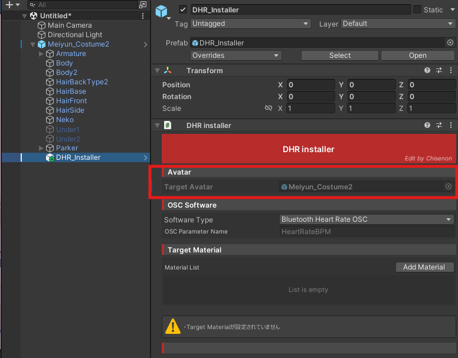Viewport: 458px width, 358px height.
Task: Select HairFront in the hierarchy
Action: coord(71,101)
